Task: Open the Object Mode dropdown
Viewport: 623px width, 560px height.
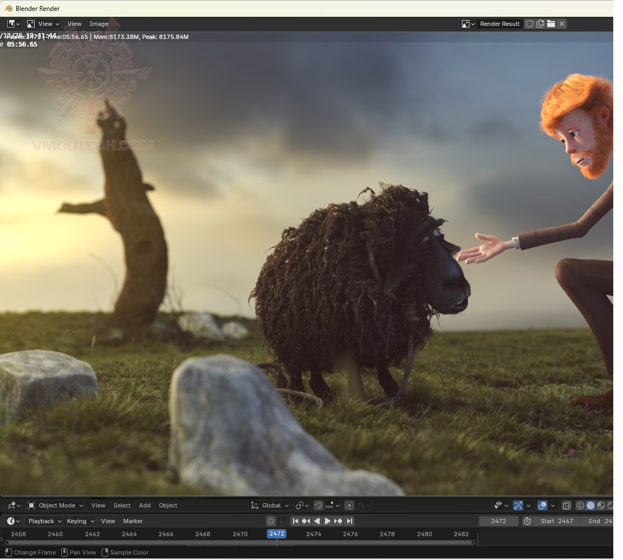Action: (55, 505)
